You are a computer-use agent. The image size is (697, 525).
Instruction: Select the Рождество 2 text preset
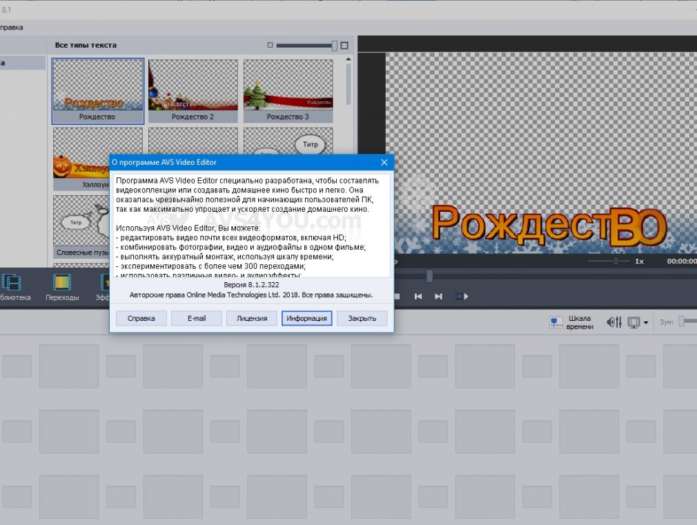tap(193, 90)
